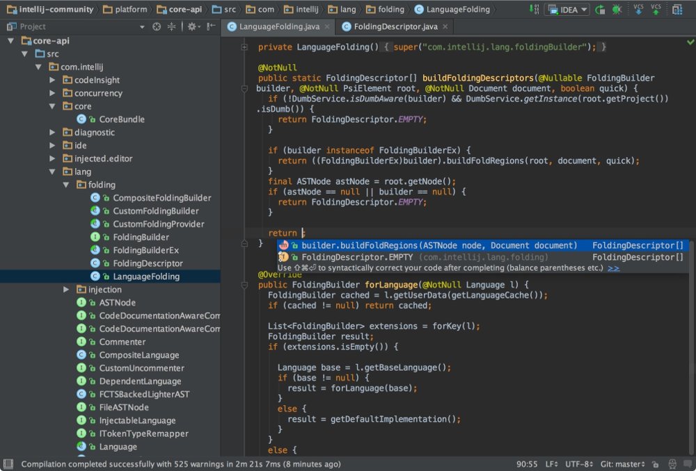This screenshot has height=471, width=696.
Task: Switch to the FoldingDescriptor.java tab
Action: coord(395,26)
